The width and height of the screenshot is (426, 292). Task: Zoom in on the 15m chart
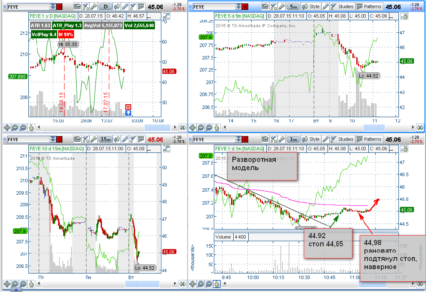[x=15, y=284]
